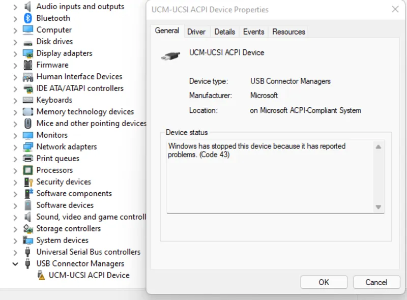Collapse the USB Connector Managers node
407x300 pixels.
point(15,264)
